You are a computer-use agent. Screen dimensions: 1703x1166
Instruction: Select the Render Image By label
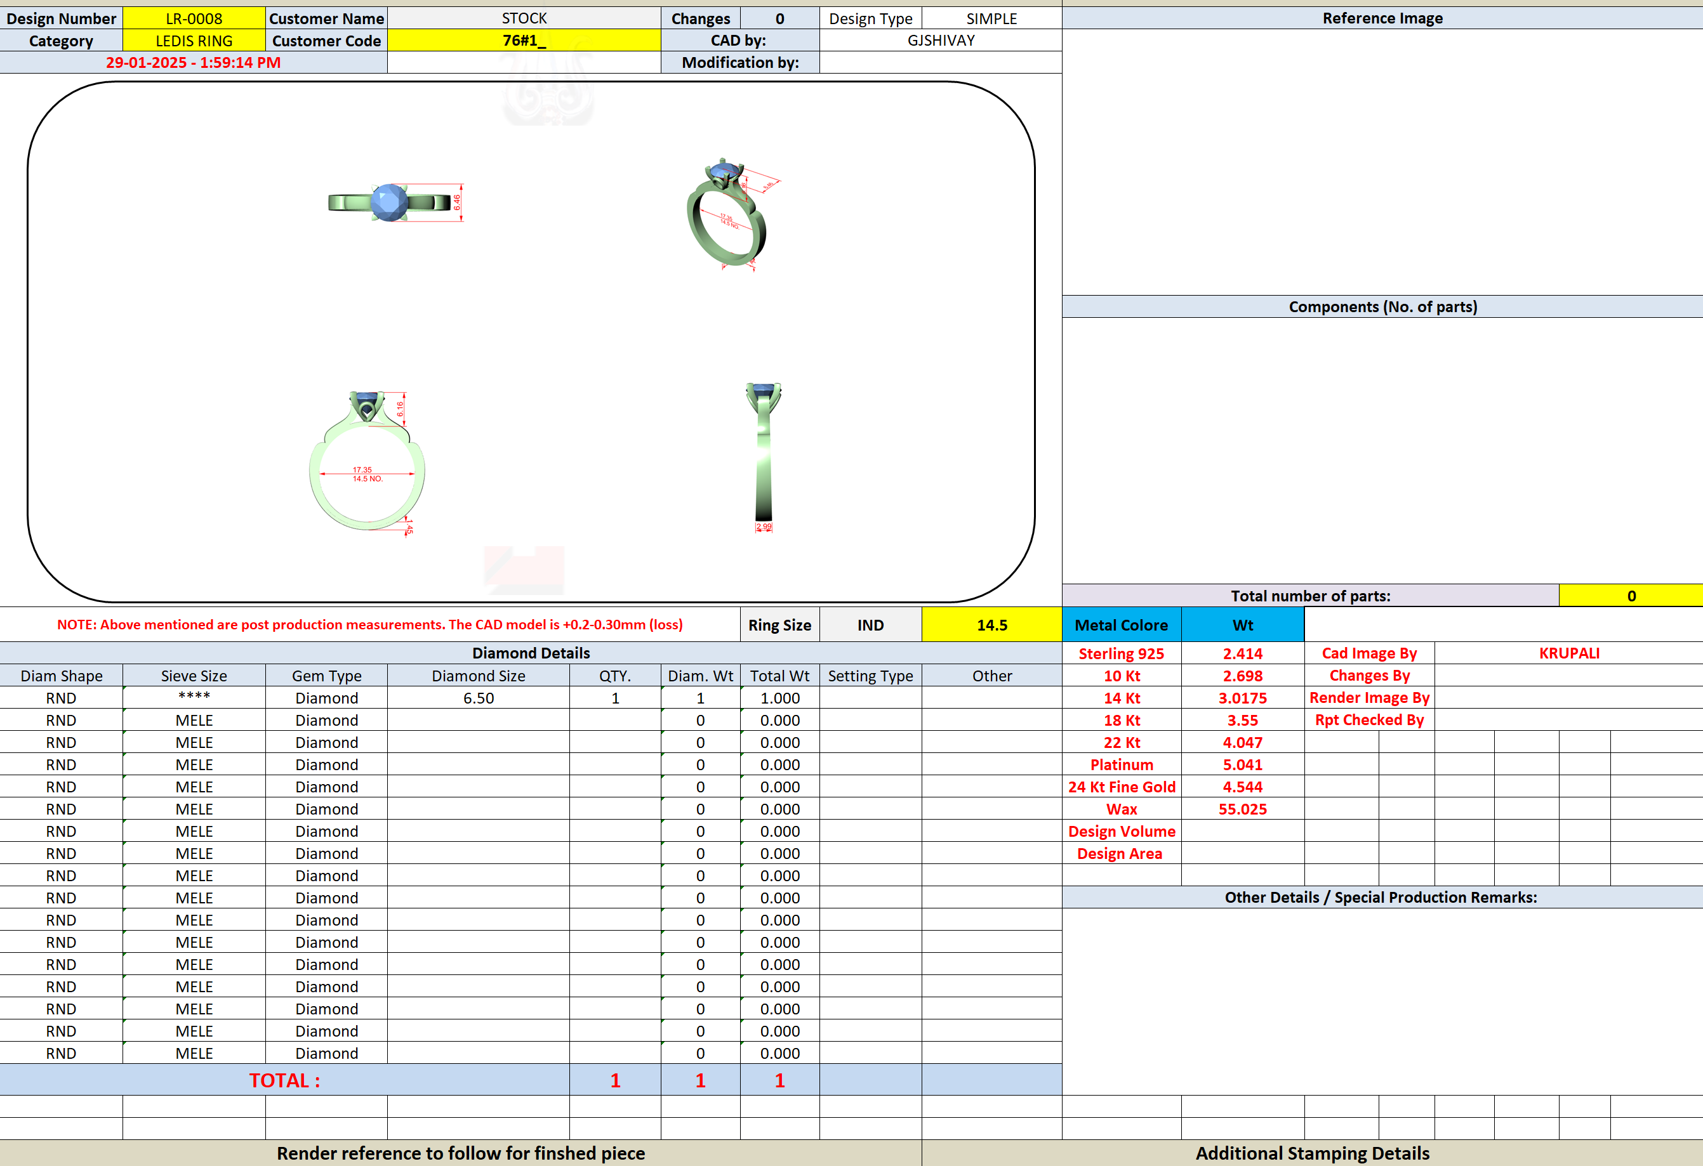pos(1369,697)
